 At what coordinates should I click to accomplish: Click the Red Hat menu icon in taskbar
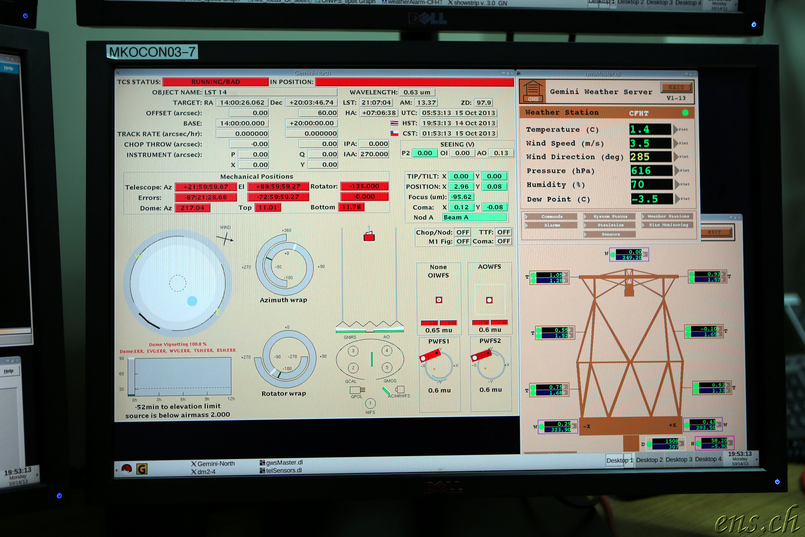click(x=127, y=469)
